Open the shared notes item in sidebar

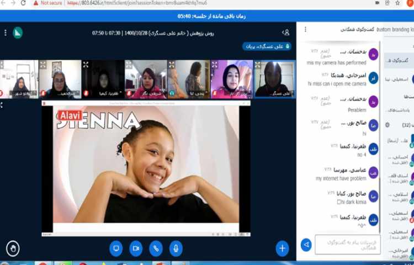click(399, 110)
